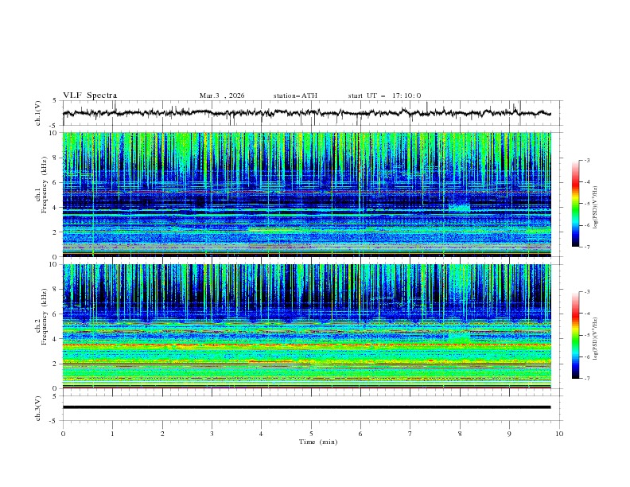Screen dimensions: 630x487
Task: Select the date text "Mar.3 , 2026"
Action: coord(222,95)
